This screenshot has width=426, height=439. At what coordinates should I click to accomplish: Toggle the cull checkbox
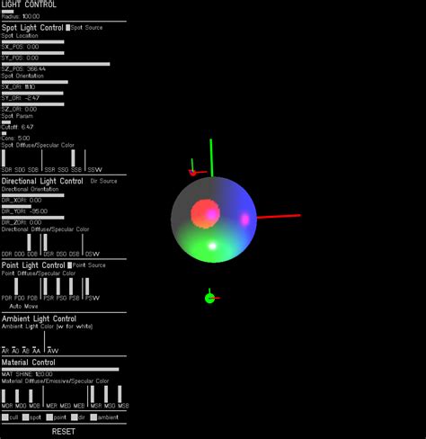click(x=5, y=417)
